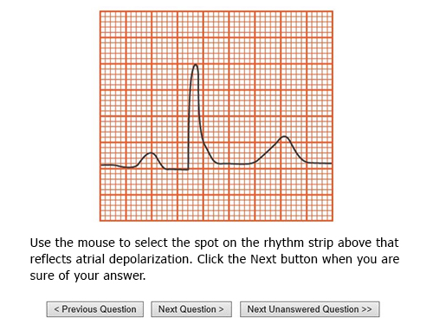Select the base where T wave begins
Screen dimensions: 433x324
click(x=255, y=162)
